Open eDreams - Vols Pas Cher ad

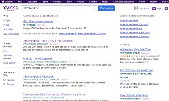(x=135, y=49)
